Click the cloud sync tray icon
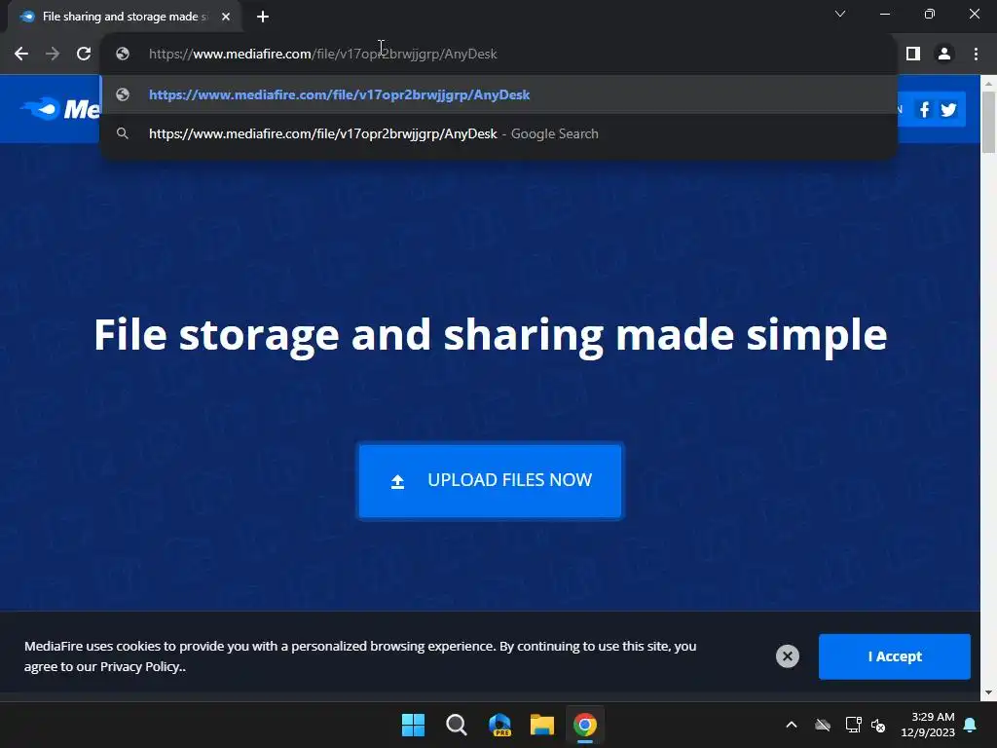Screen dimensions: 997x748 [x=823, y=725]
